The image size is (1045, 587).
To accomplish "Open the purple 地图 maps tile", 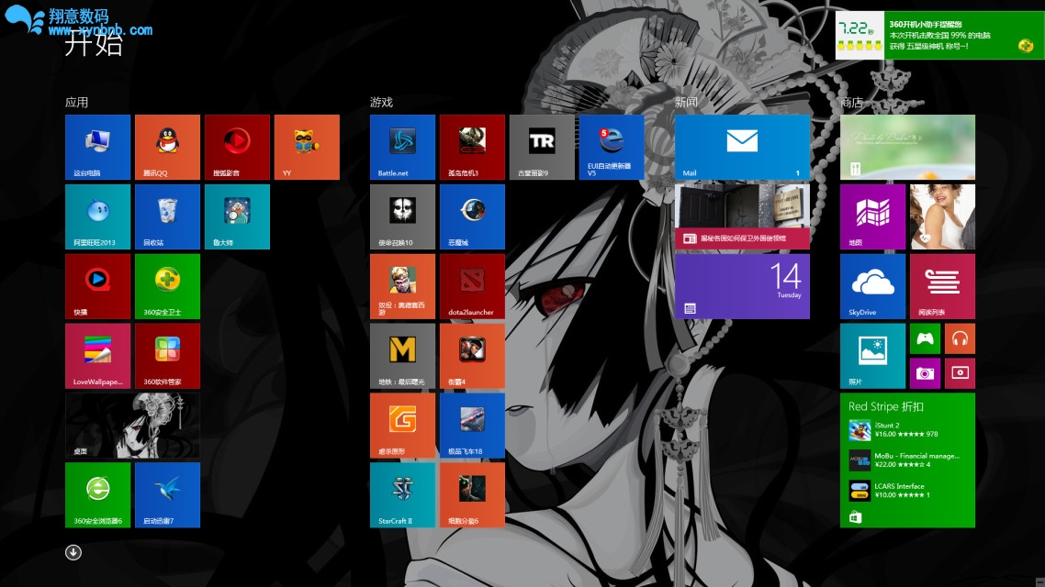I will click(x=873, y=217).
